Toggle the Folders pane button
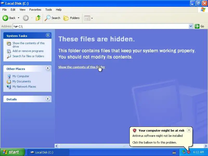This screenshot has height=156, width=208. [71, 18]
